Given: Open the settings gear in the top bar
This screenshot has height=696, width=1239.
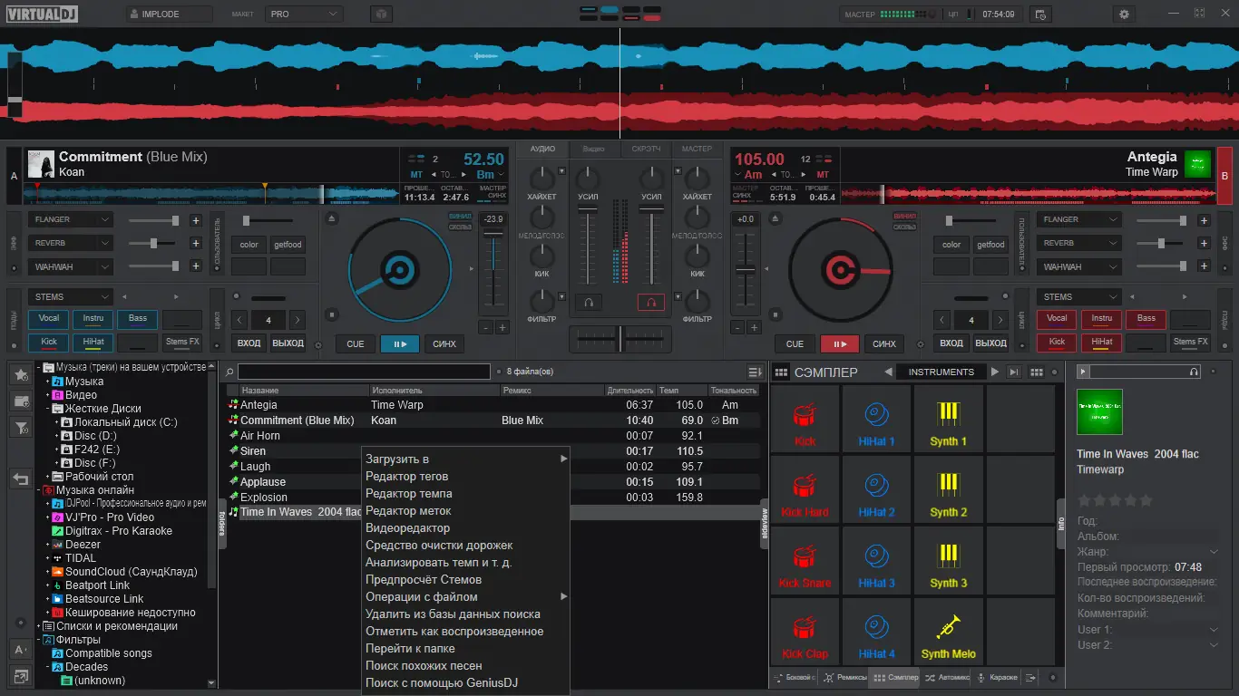Looking at the screenshot, I should tap(1125, 14).
